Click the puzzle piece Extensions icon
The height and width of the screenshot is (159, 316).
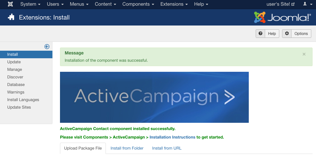[11, 17]
